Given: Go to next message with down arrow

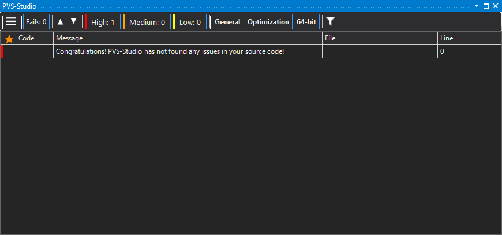Looking at the screenshot, I should 74,21.
